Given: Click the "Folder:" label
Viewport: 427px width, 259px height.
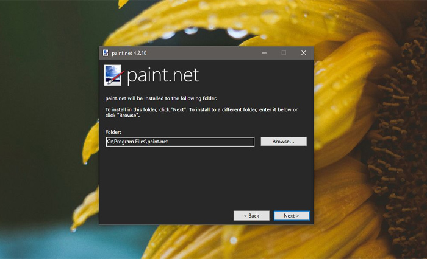Looking at the screenshot, I should (113, 132).
